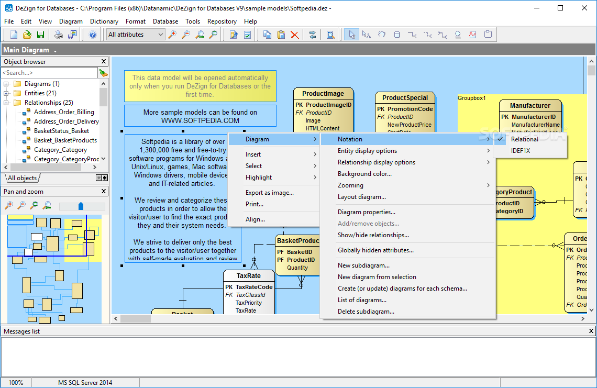Click the Print icon in toolbar
Screen dimensions: 597x388
(58, 35)
